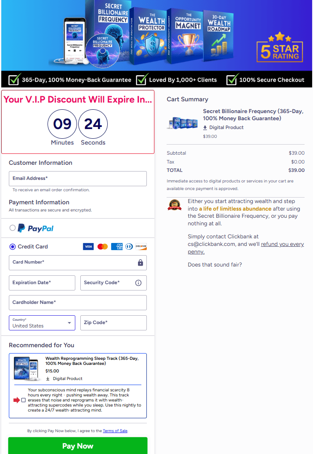Select the PayPal payment radio button

click(13, 228)
